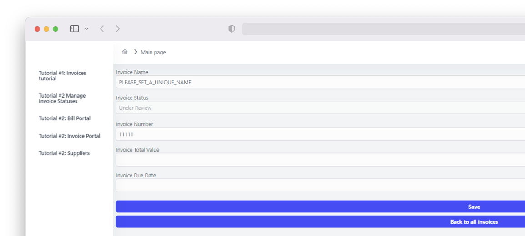525x236 pixels.
Task: Open the sidebar options dropdown chevron
Action: pyautogui.click(x=86, y=29)
